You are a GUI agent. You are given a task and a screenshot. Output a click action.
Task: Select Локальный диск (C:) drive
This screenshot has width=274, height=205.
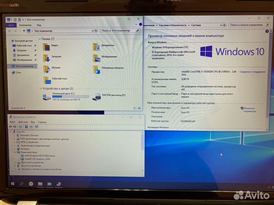click(66, 96)
